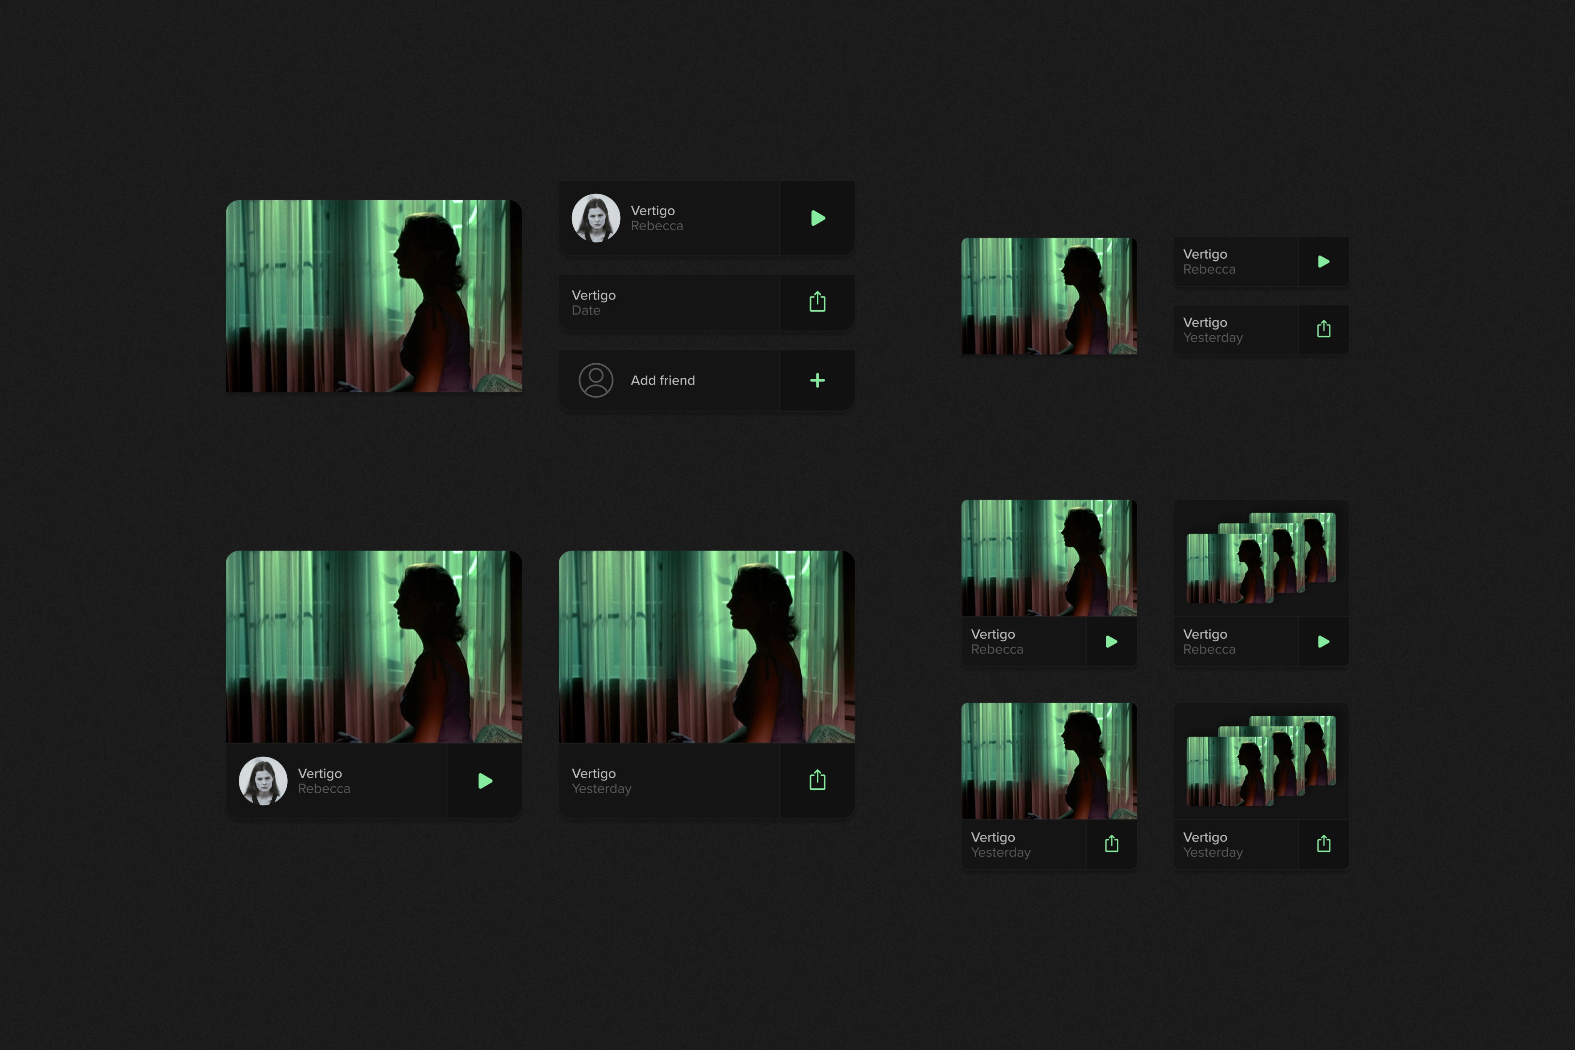Play the small Vertigo Rebecca row without thumbnail
This screenshot has height=1050, width=1575.
coord(1323,262)
